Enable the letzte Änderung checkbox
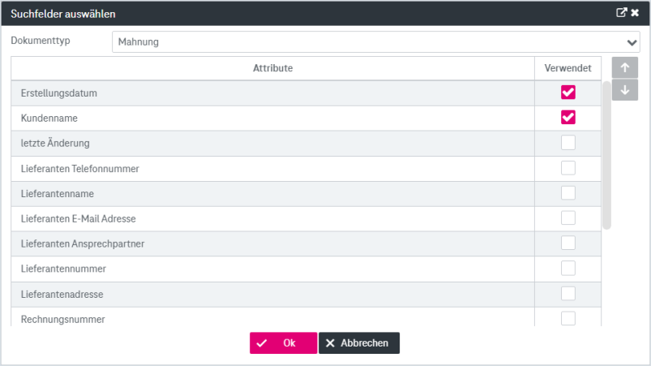The image size is (651, 366). (568, 143)
